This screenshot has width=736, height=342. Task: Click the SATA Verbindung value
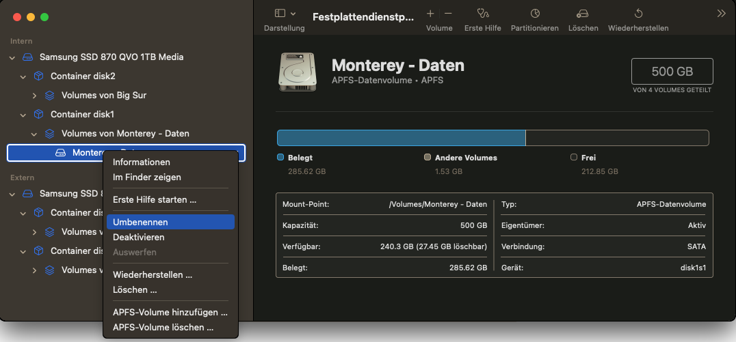tap(696, 246)
